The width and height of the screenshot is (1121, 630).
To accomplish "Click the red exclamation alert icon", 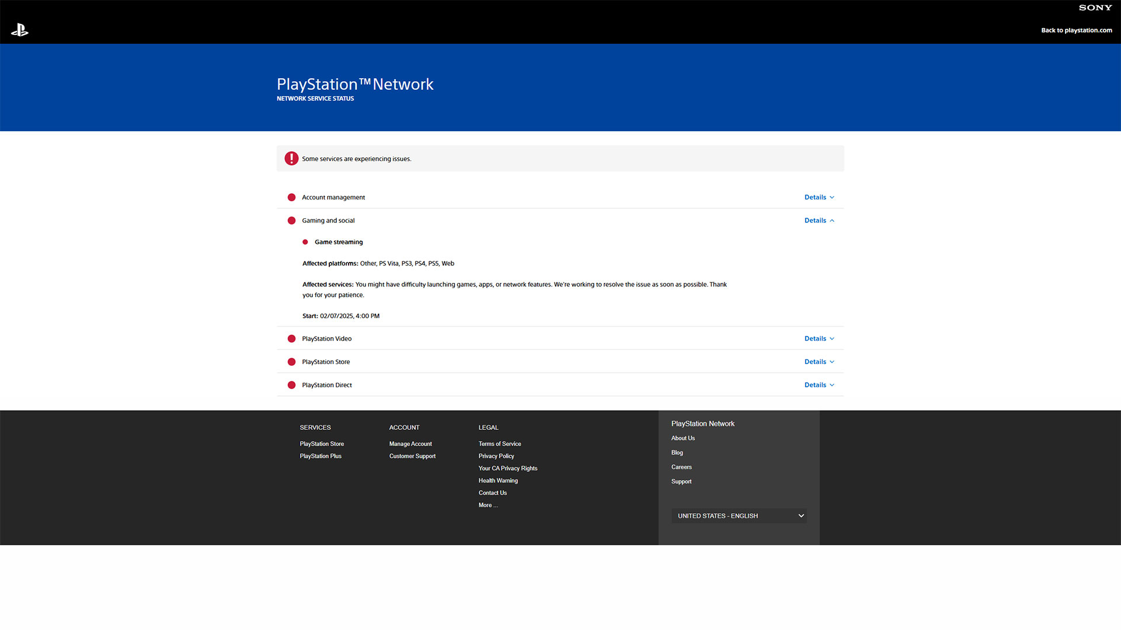I will pos(291,159).
